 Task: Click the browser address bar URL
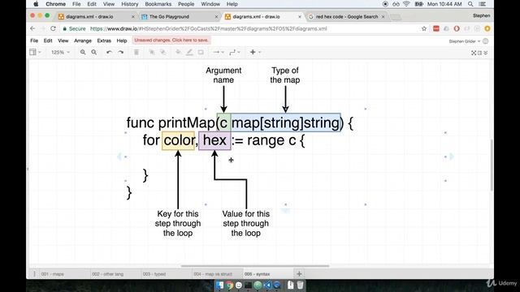tap(209, 29)
